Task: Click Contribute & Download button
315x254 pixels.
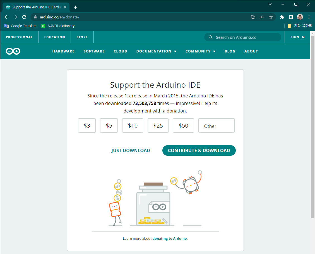Action: pos(199,150)
